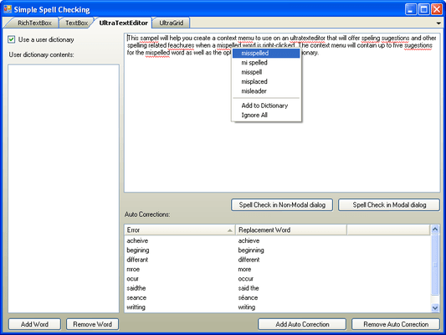Click the misspelled word 'feachures' in editor
Viewport: 446px width, 335px height.
tap(181, 45)
